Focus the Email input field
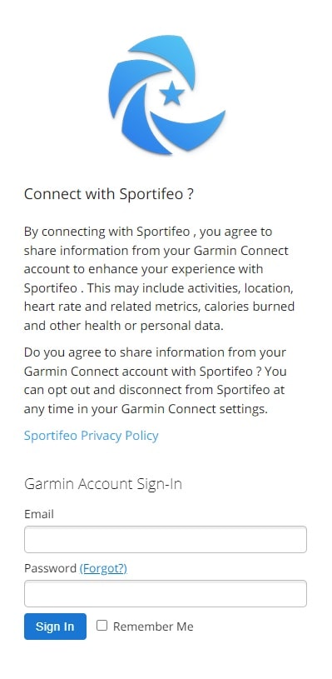 click(x=166, y=539)
